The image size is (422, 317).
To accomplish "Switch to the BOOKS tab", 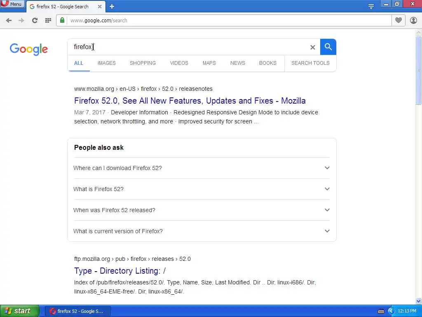I will coord(268,63).
